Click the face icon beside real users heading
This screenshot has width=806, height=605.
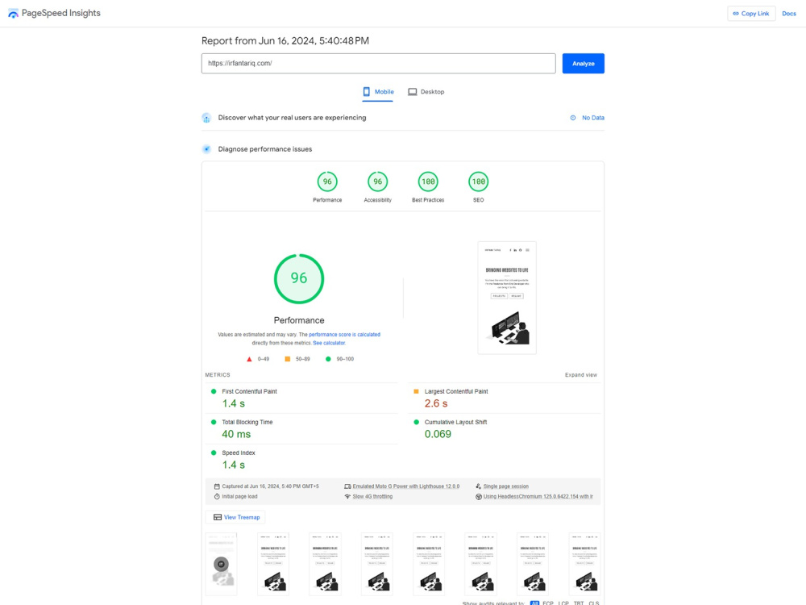pos(206,117)
